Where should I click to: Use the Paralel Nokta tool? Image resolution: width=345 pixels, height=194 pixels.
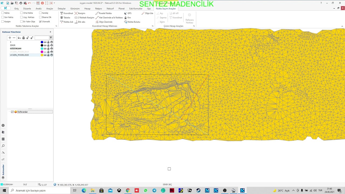103,13
